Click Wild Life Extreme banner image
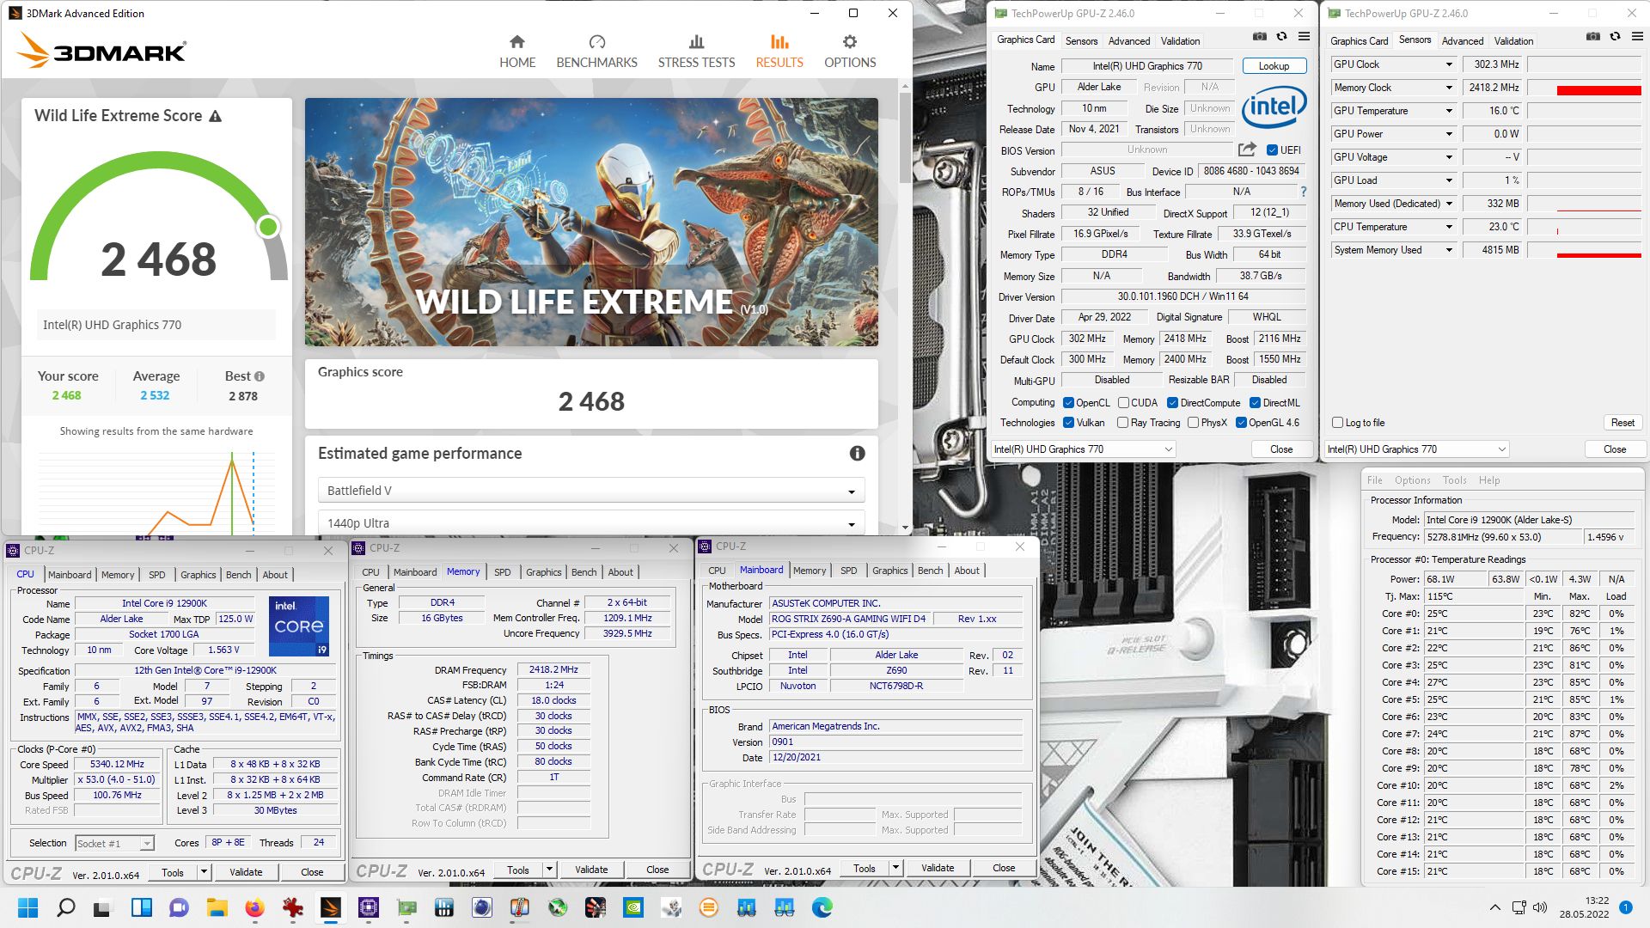 tap(591, 222)
